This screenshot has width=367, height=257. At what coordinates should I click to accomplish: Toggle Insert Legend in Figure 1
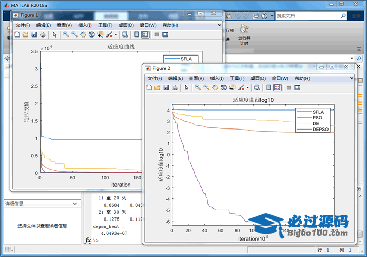tap(145, 34)
